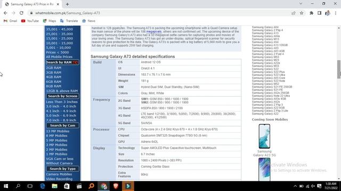Reload the current page
Image resolution: width=341 pixels, height=191 pixels.
pyautogui.click(x=21, y=13)
